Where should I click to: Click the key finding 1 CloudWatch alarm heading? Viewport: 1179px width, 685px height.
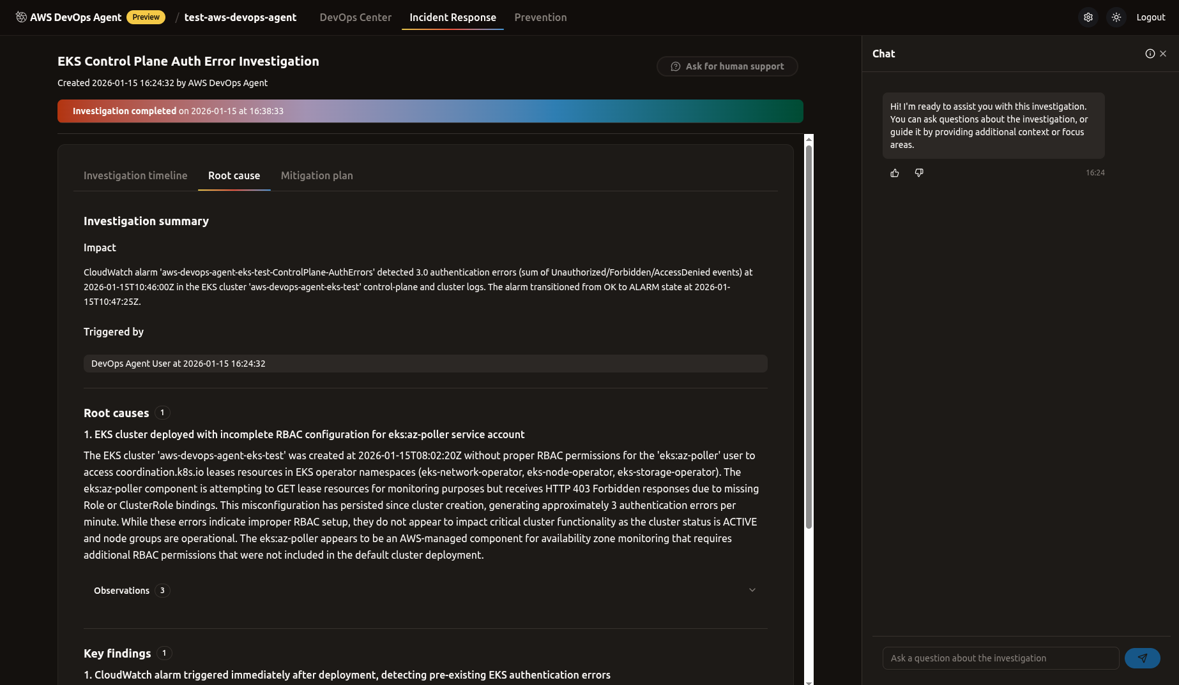(x=347, y=675)
